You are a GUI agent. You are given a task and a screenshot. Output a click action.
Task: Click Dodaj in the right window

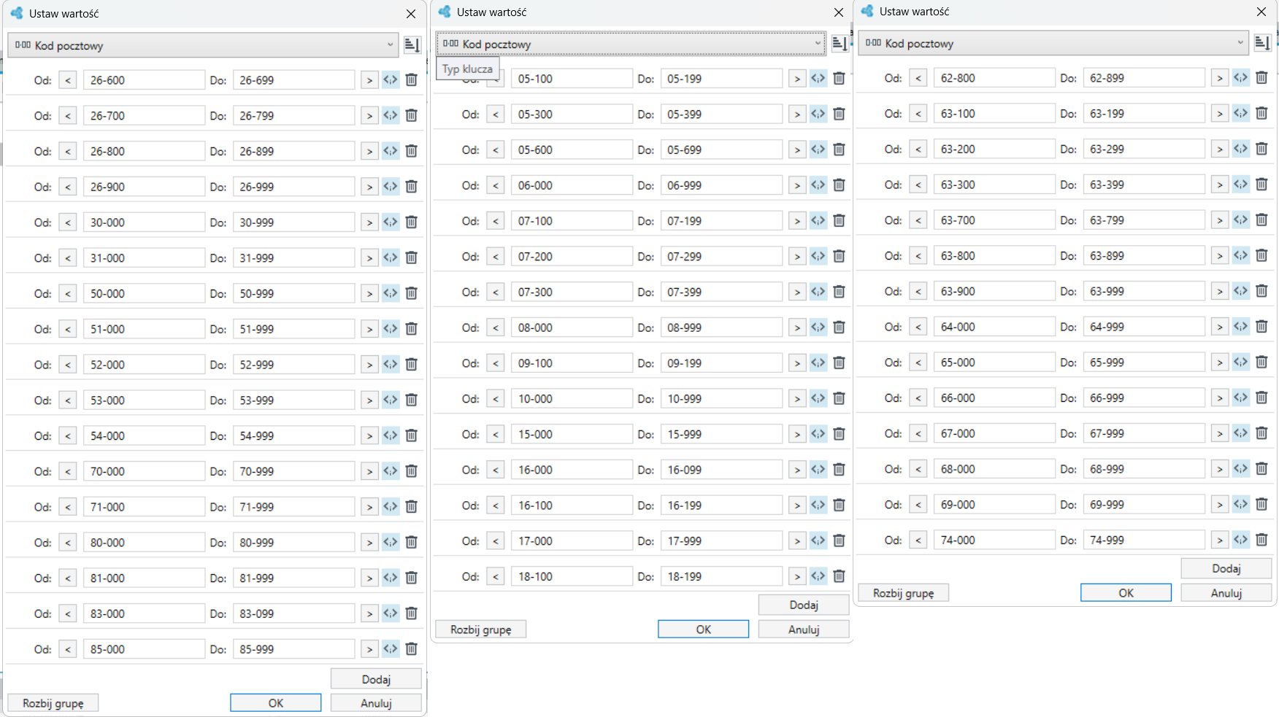[1226, 568]
